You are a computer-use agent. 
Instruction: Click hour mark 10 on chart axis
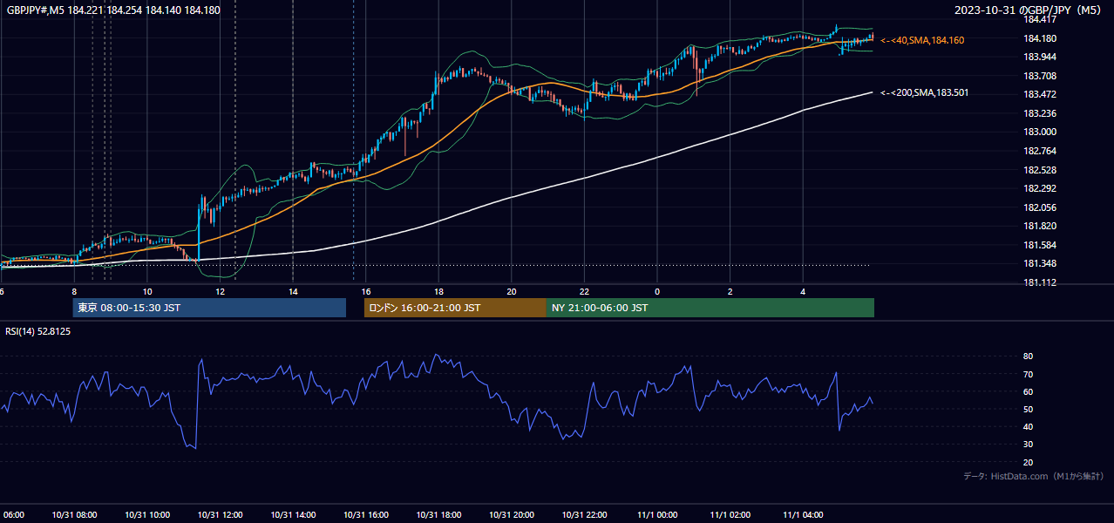147,291
